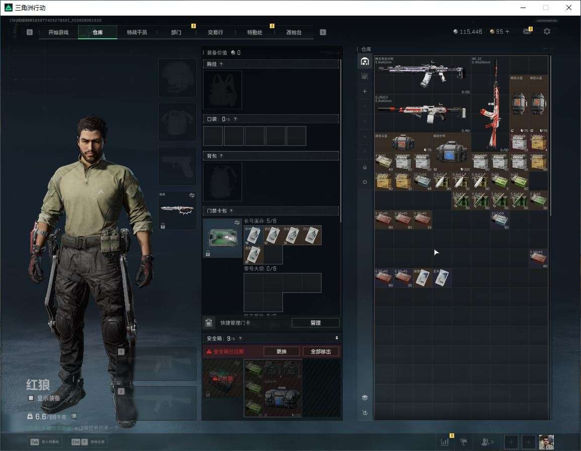Open warehouse sidebar gear settings
The height and width of the screenshot is (451, 581).
pos(365,182)
